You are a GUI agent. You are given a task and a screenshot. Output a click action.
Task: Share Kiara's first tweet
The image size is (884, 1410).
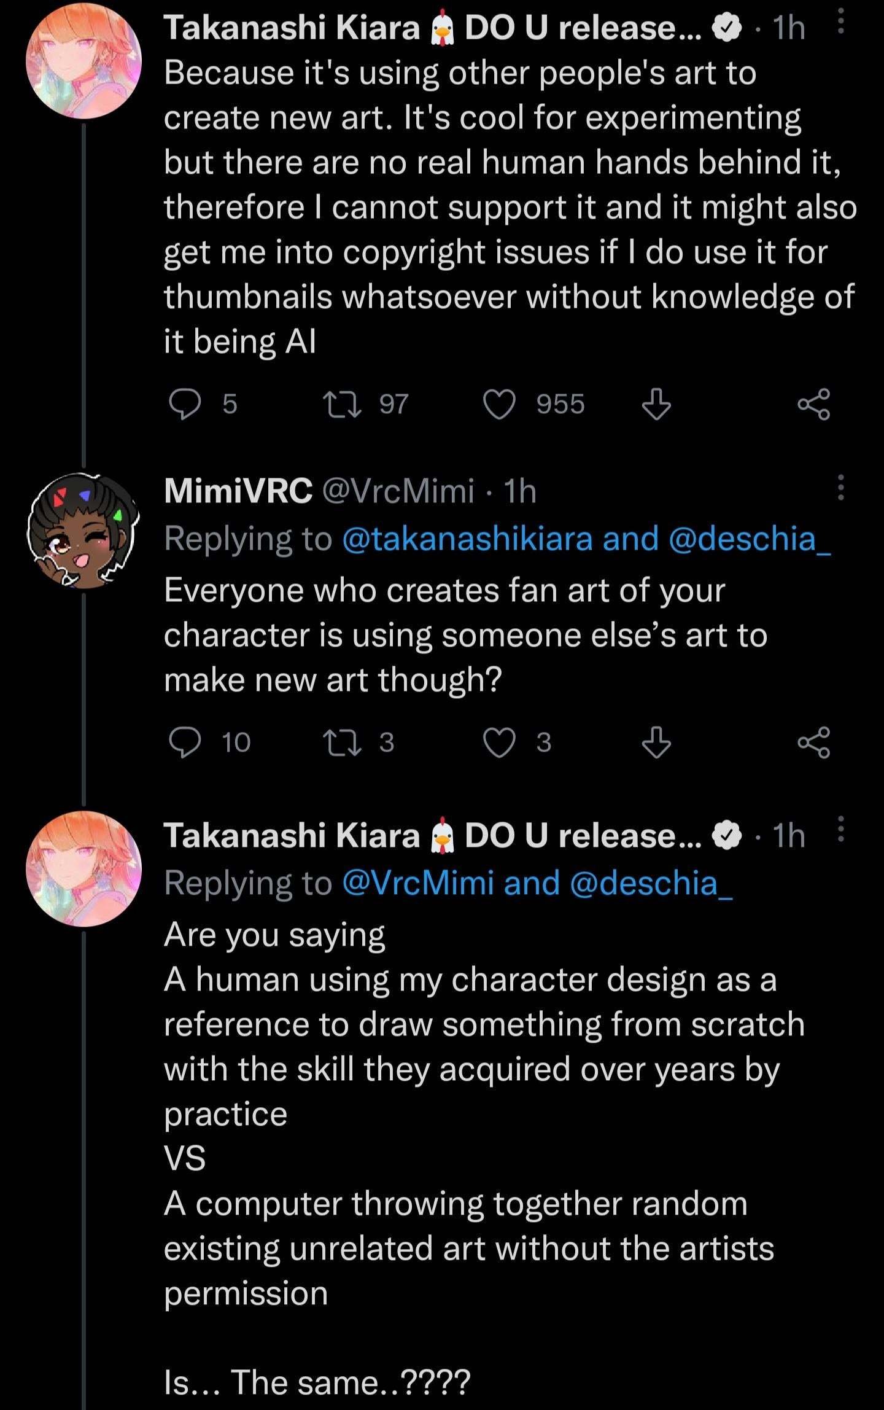coord(813,405)
